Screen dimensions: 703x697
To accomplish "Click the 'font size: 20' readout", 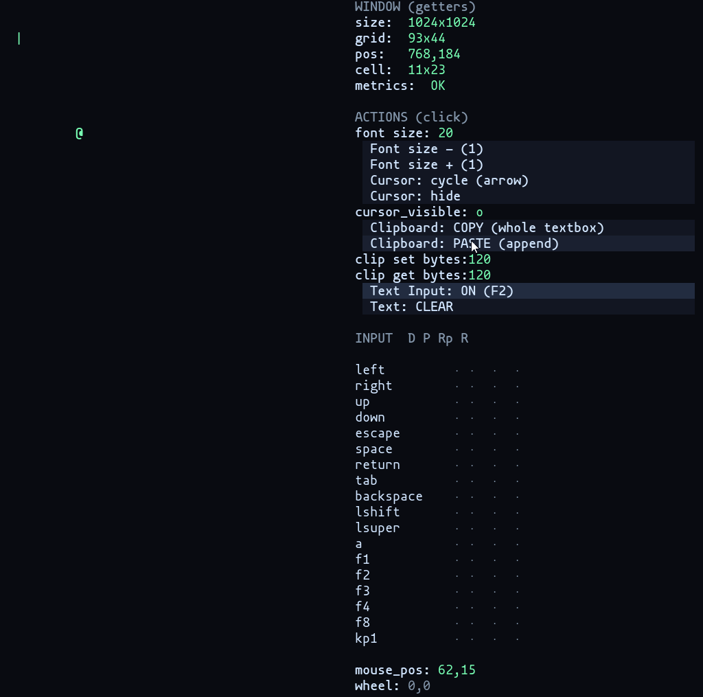I will pyautogui.click(x=404, y=133).
